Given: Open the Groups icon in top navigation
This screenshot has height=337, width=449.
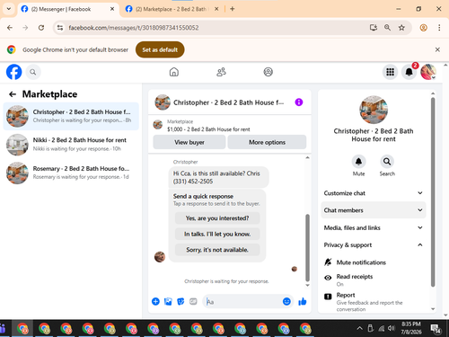Looking at the screenshot, I should [268, 72].
